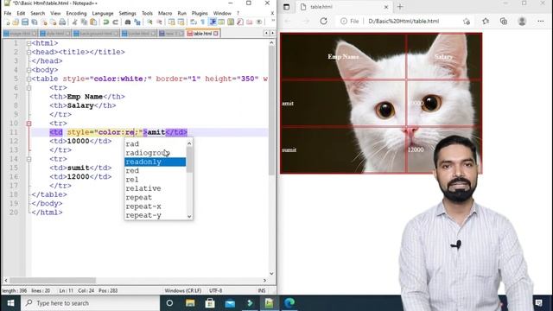This screenshot has height=311, width=553.
Task: Open the Edit menu
Action: click(x=21, y=13)
